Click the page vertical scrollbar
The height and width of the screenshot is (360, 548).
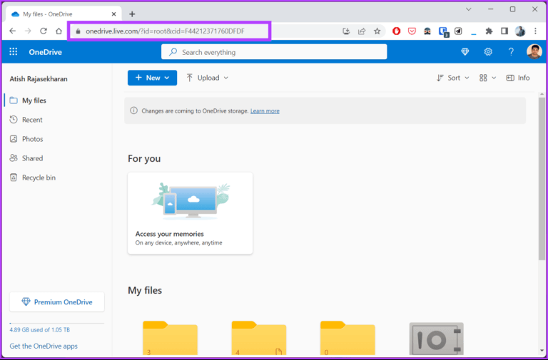click(x=542, y=179)
